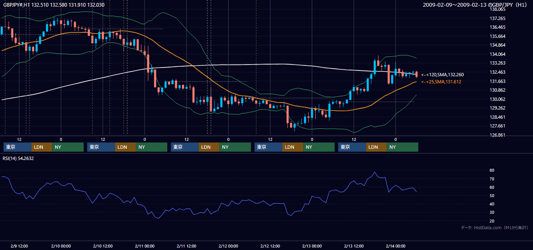Select the 2/12 00:00 time axis label

coord(228,246)
